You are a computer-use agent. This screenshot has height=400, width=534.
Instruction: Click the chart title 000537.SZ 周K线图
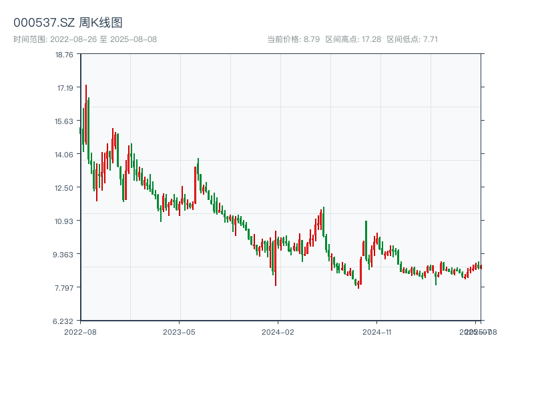pos(68,23)
